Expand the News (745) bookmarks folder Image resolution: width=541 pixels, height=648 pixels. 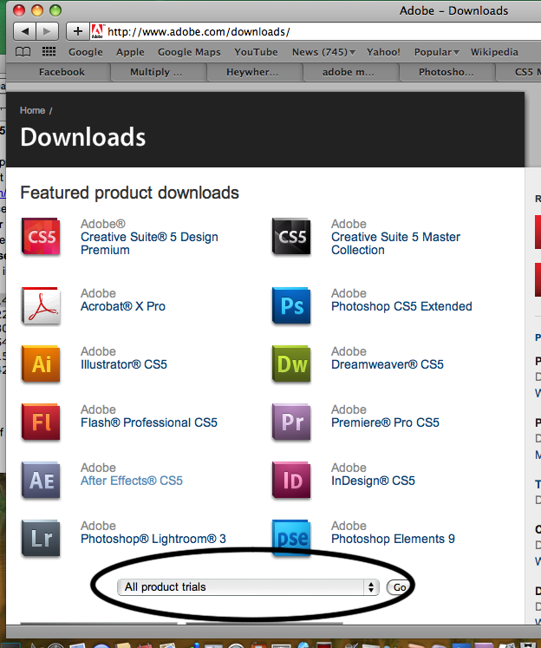(x=323, y=52)
